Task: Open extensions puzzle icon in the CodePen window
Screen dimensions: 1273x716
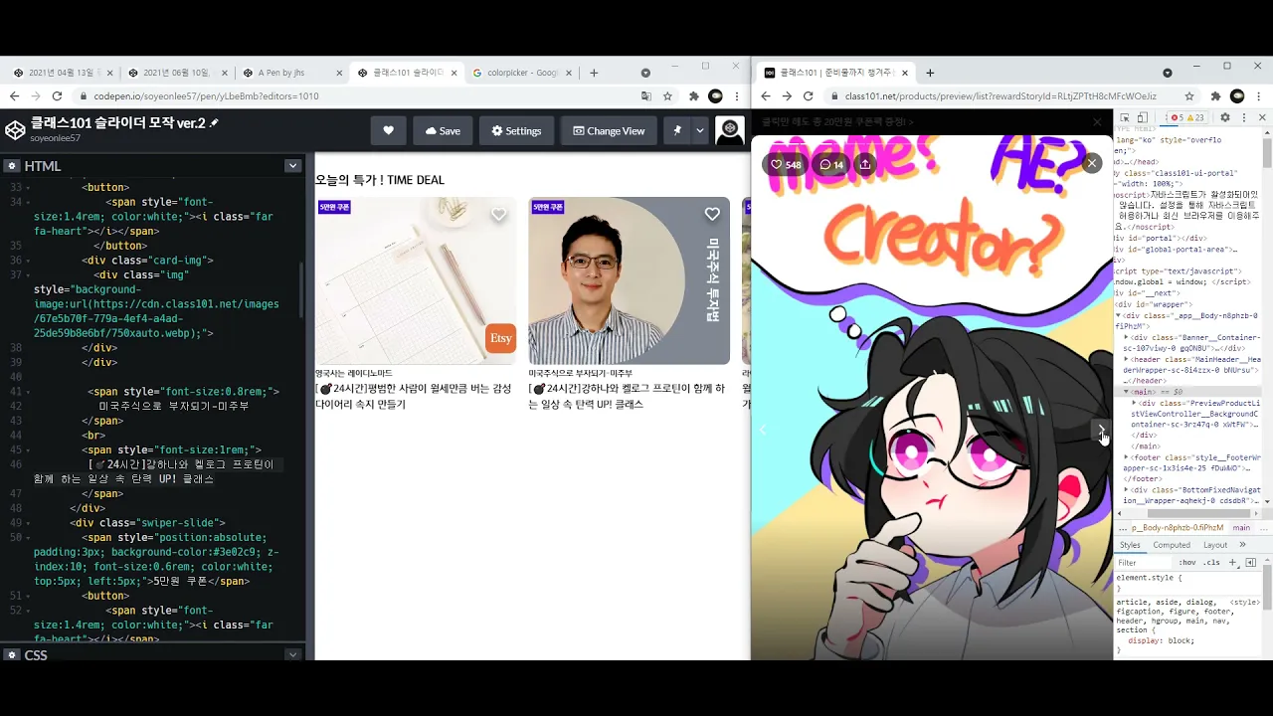Action: click(x=694, y=96)
